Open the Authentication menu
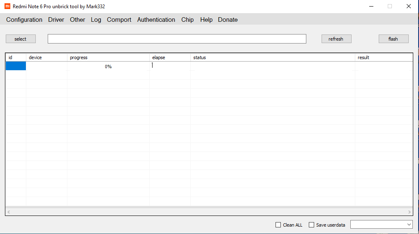 click(x=156, y=20)
